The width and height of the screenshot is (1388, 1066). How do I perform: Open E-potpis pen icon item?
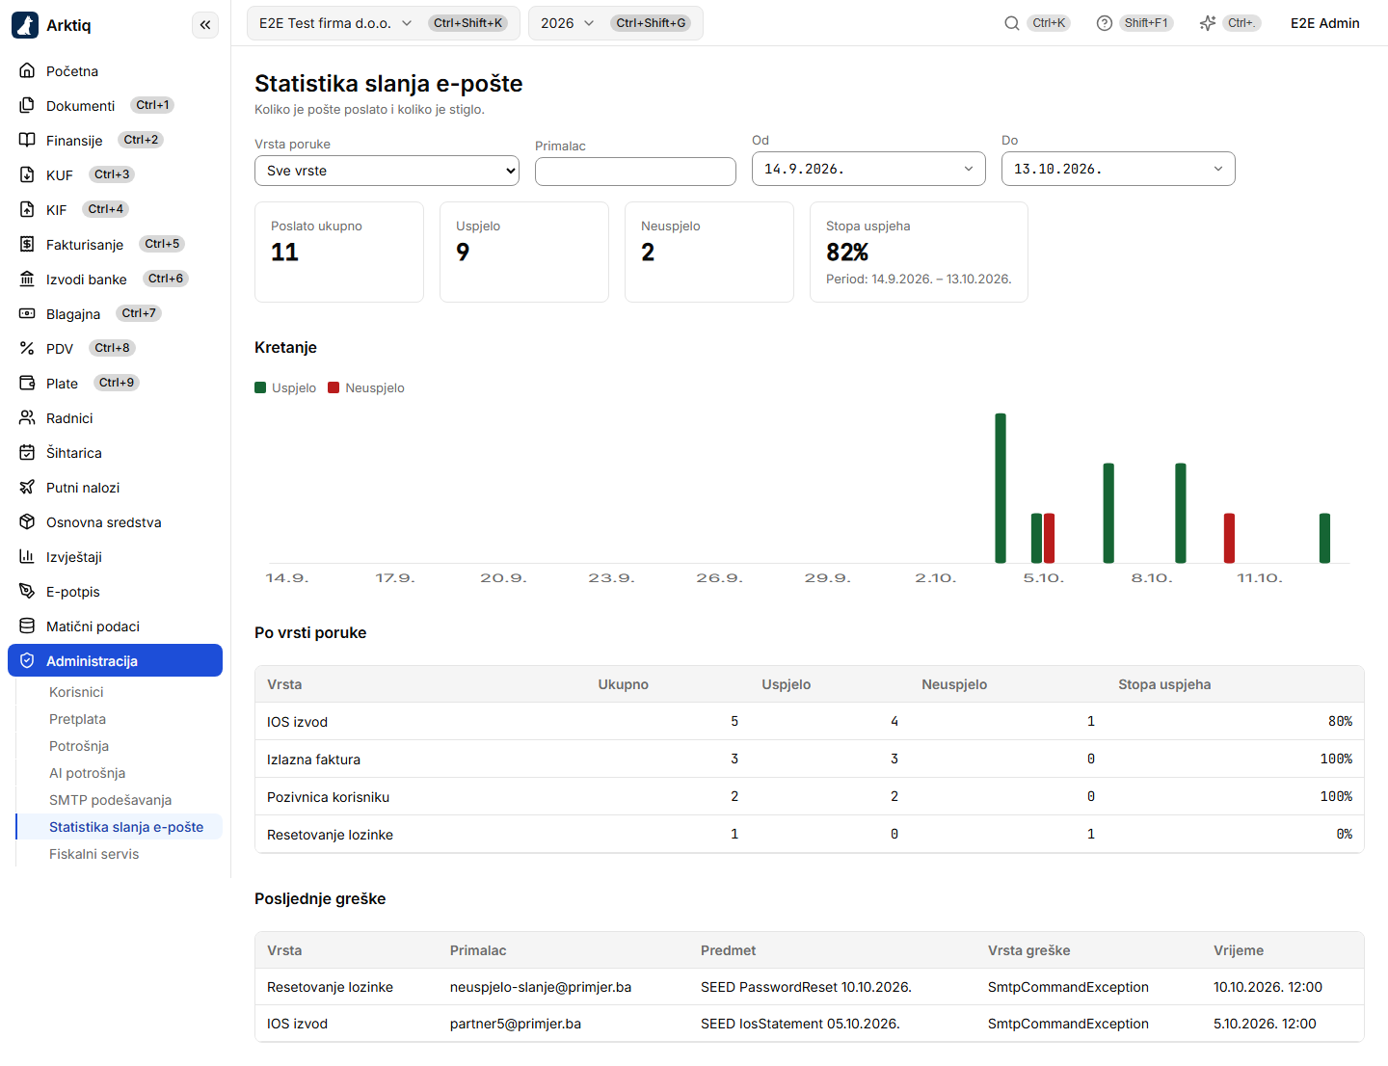[27, 591]
